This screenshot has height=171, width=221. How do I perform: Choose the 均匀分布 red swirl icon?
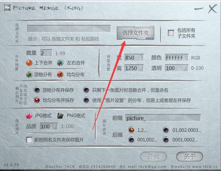(60, 75)
